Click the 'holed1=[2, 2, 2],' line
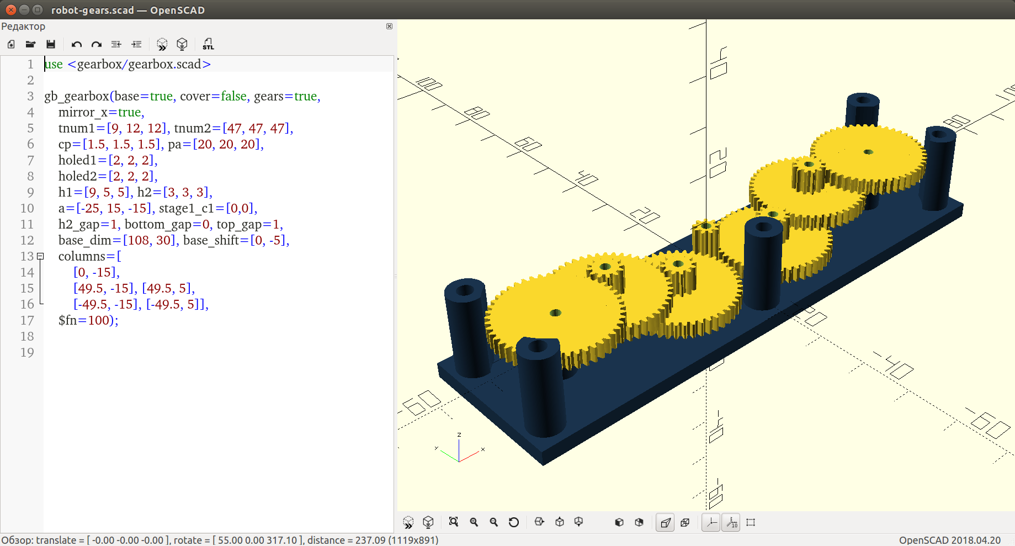Screen dimensions: 1015x546 point(108,160)
